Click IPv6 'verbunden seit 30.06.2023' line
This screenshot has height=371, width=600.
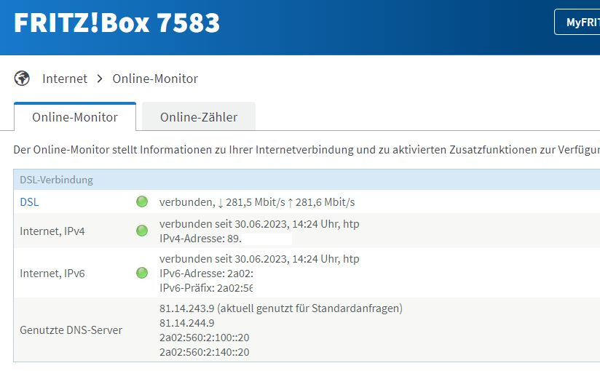(259, 259)
